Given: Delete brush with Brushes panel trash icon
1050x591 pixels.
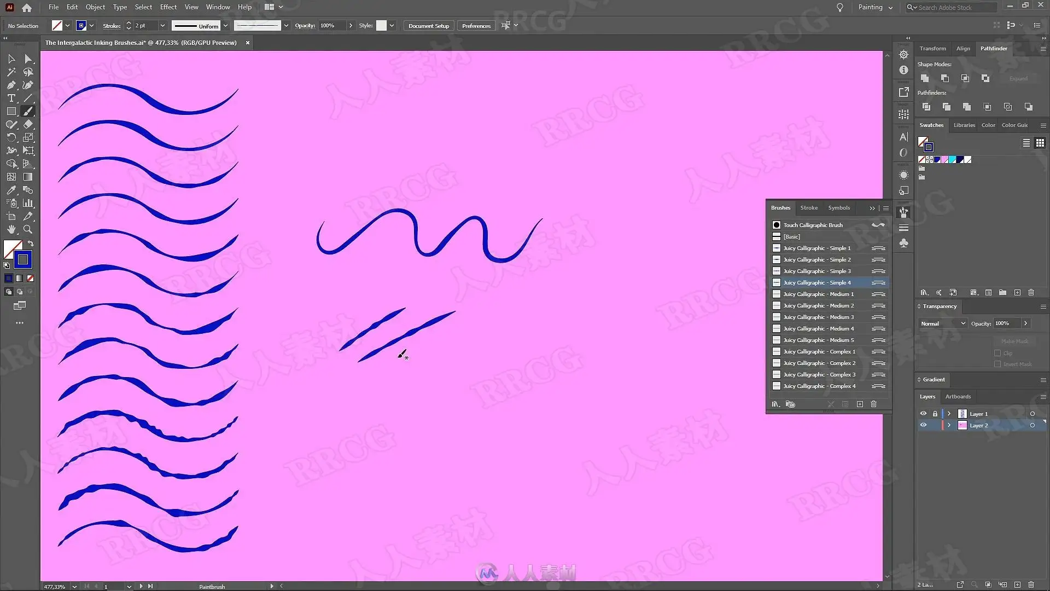Looking at the screenshot, I should 874,404.
